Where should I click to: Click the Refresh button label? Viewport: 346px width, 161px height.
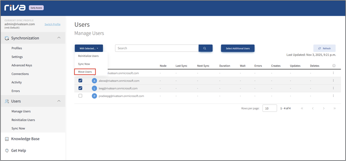(327, 49)
